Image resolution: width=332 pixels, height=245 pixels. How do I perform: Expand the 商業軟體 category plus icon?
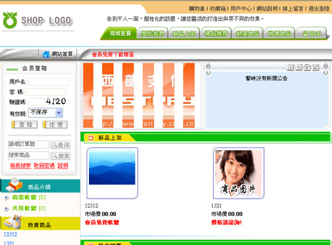point(7,198)
